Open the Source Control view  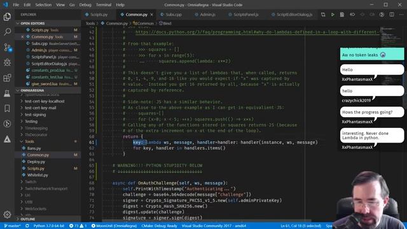tap(7, 48)
